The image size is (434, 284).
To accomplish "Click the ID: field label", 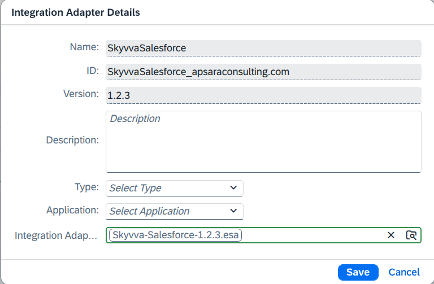I will pos(93,71).
